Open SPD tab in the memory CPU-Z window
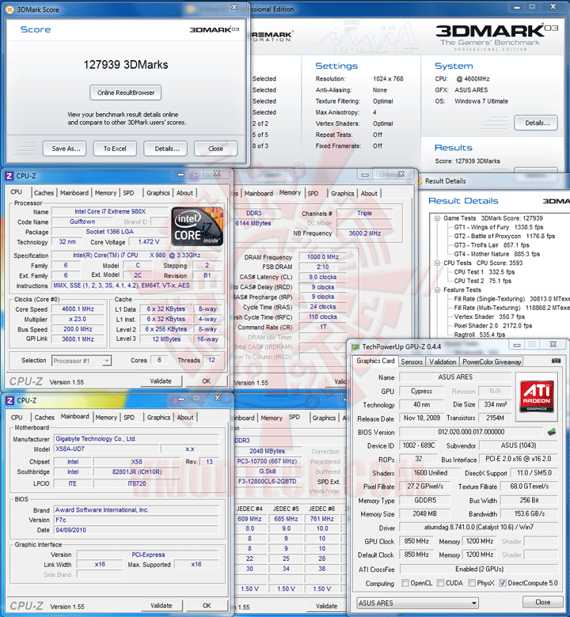 (313, 193)
